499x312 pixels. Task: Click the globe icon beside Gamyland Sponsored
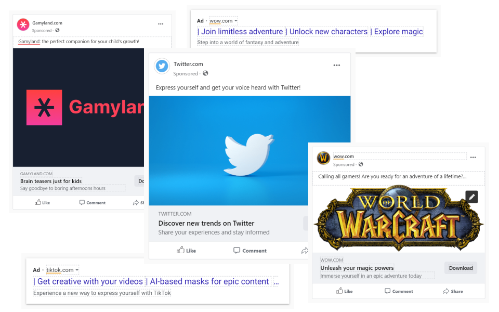pos(57,30)
